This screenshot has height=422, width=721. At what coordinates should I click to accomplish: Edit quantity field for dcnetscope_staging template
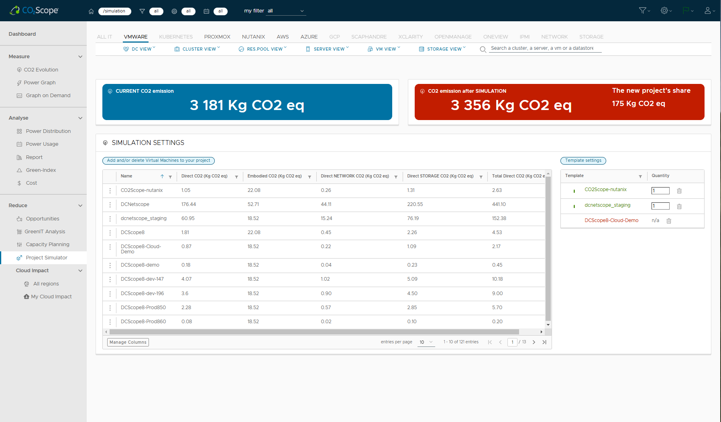pos(660,206)
